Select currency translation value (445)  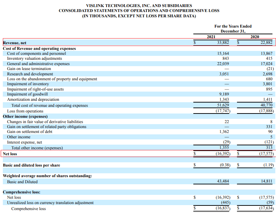(x=226, y=203)
